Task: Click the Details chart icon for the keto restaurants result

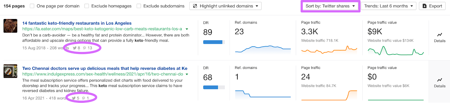Action: coord(440,35)
